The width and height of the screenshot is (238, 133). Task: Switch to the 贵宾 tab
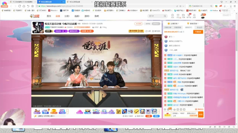(x=188, y=28)
